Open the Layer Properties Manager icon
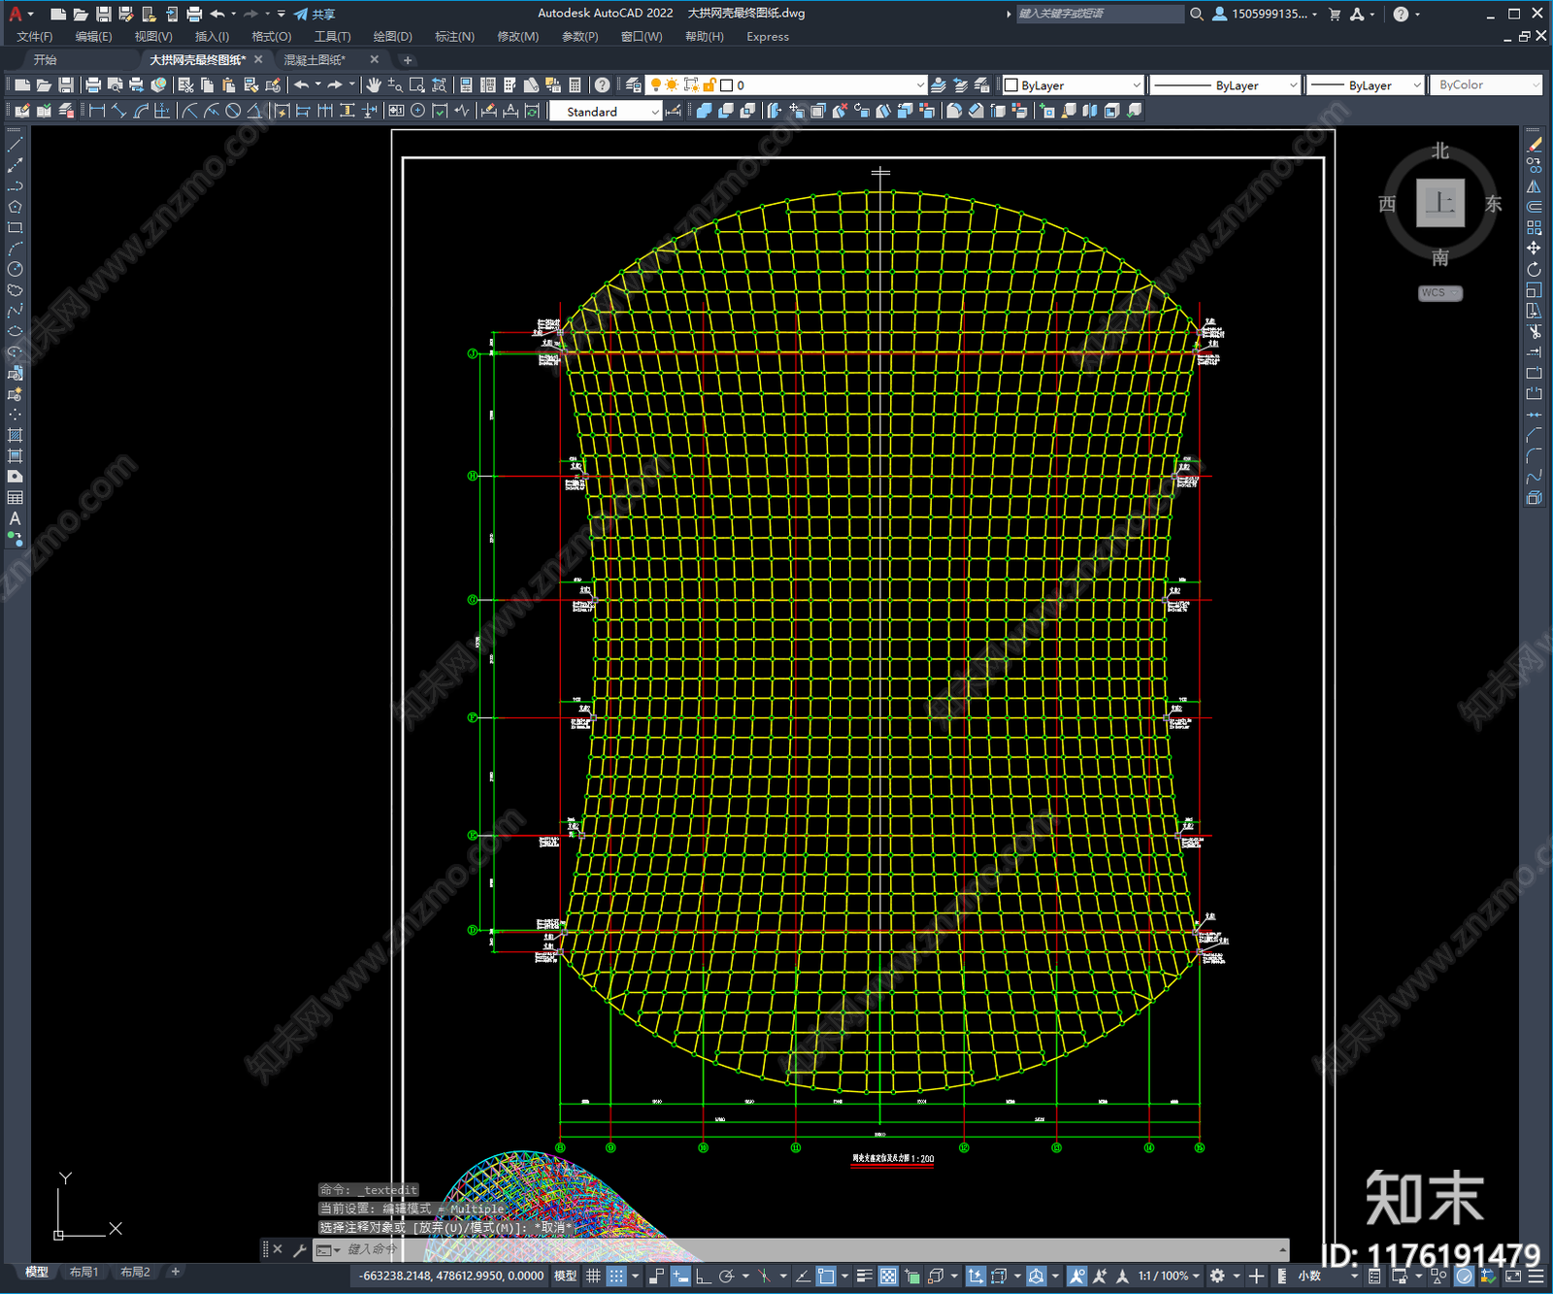 (x=635, y=85)
